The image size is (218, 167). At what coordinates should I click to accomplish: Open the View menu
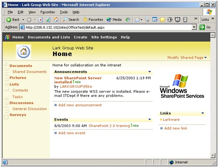point(32,12)
